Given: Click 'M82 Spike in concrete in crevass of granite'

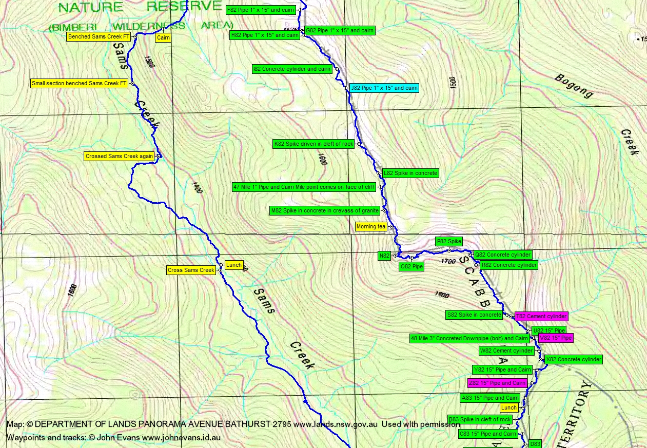Looking at the screenshot, I should click(325, 210).
